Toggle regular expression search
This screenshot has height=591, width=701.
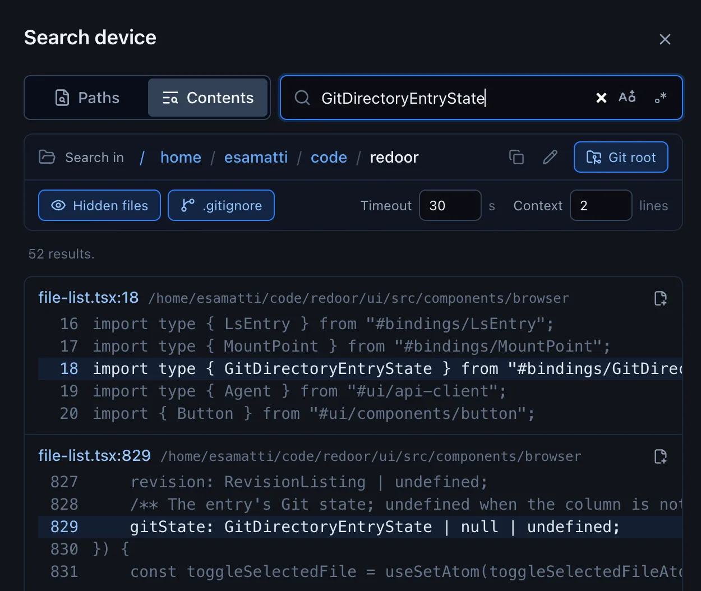[661, 98]
